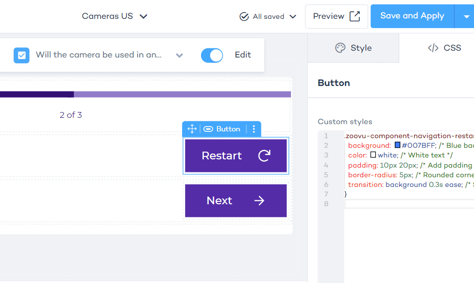Open the Save and Apply dropdown arrow

(x=466, y=16)
